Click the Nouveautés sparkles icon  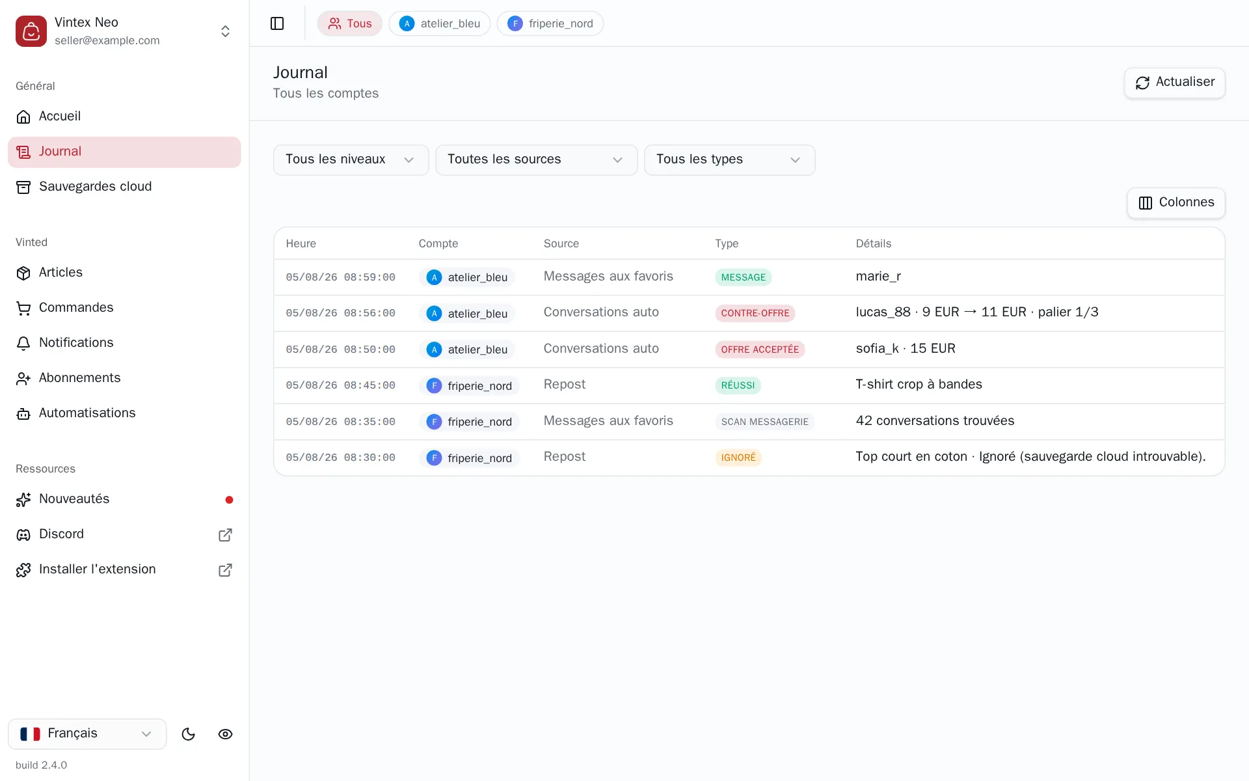pyautogui.click(x=23, y=499)
